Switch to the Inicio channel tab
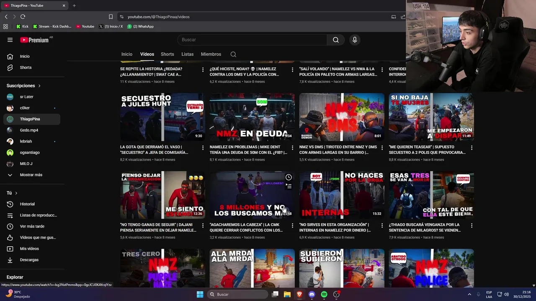The width and height of the screenshot is (536, 301). click(127, 54)
